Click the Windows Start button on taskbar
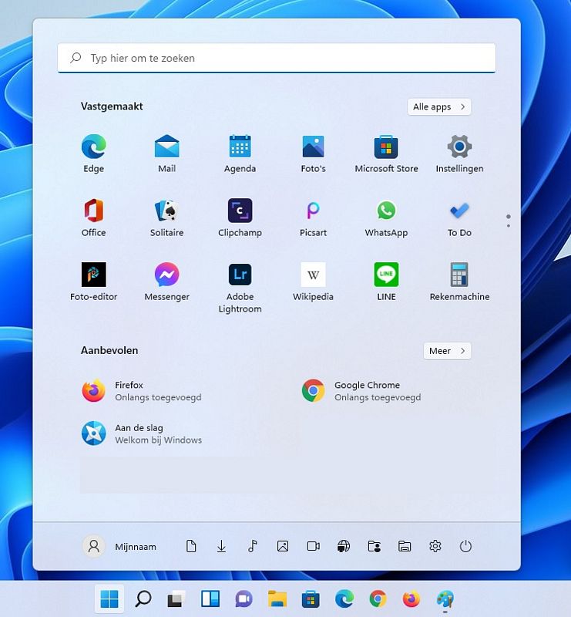 click(109, 599)
